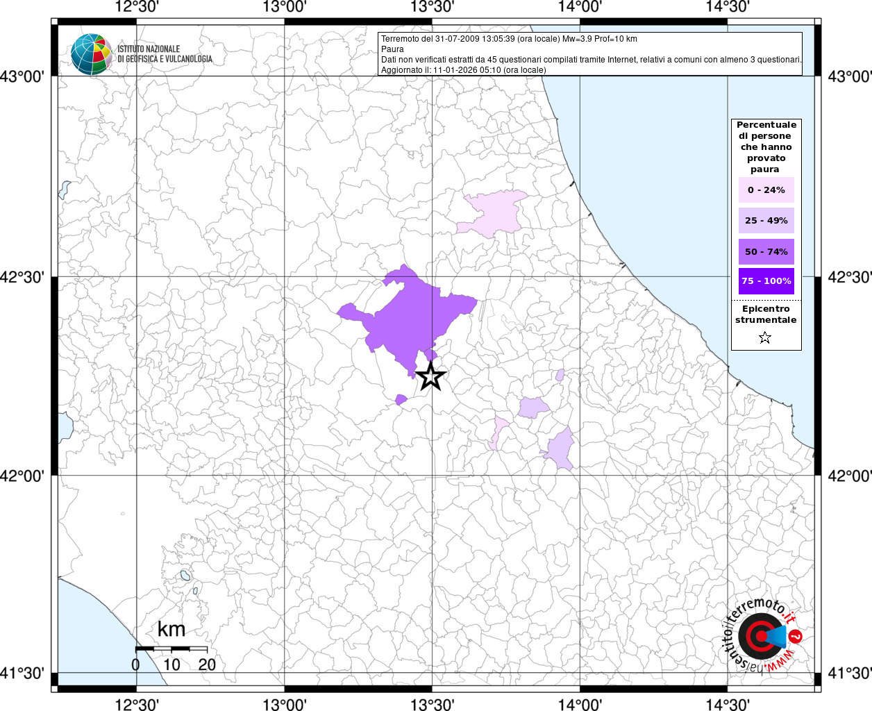Click 'Istituto Nazionale di Geofisica e Vulcanologia' text
This screenshot has width=872, height=711.
165,54
